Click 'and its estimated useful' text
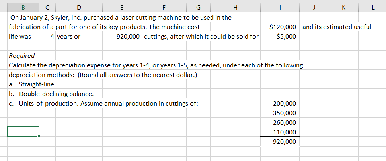This screenshot has height=161, width=386. [x=337, y=27]
